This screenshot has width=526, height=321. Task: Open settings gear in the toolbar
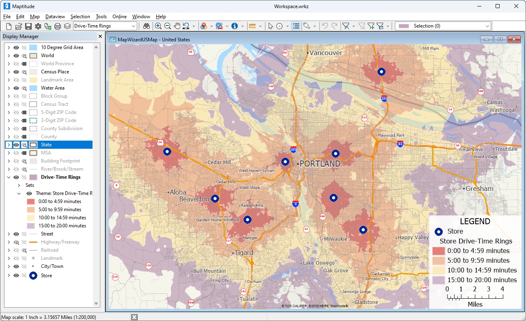[x=38, y=26]
